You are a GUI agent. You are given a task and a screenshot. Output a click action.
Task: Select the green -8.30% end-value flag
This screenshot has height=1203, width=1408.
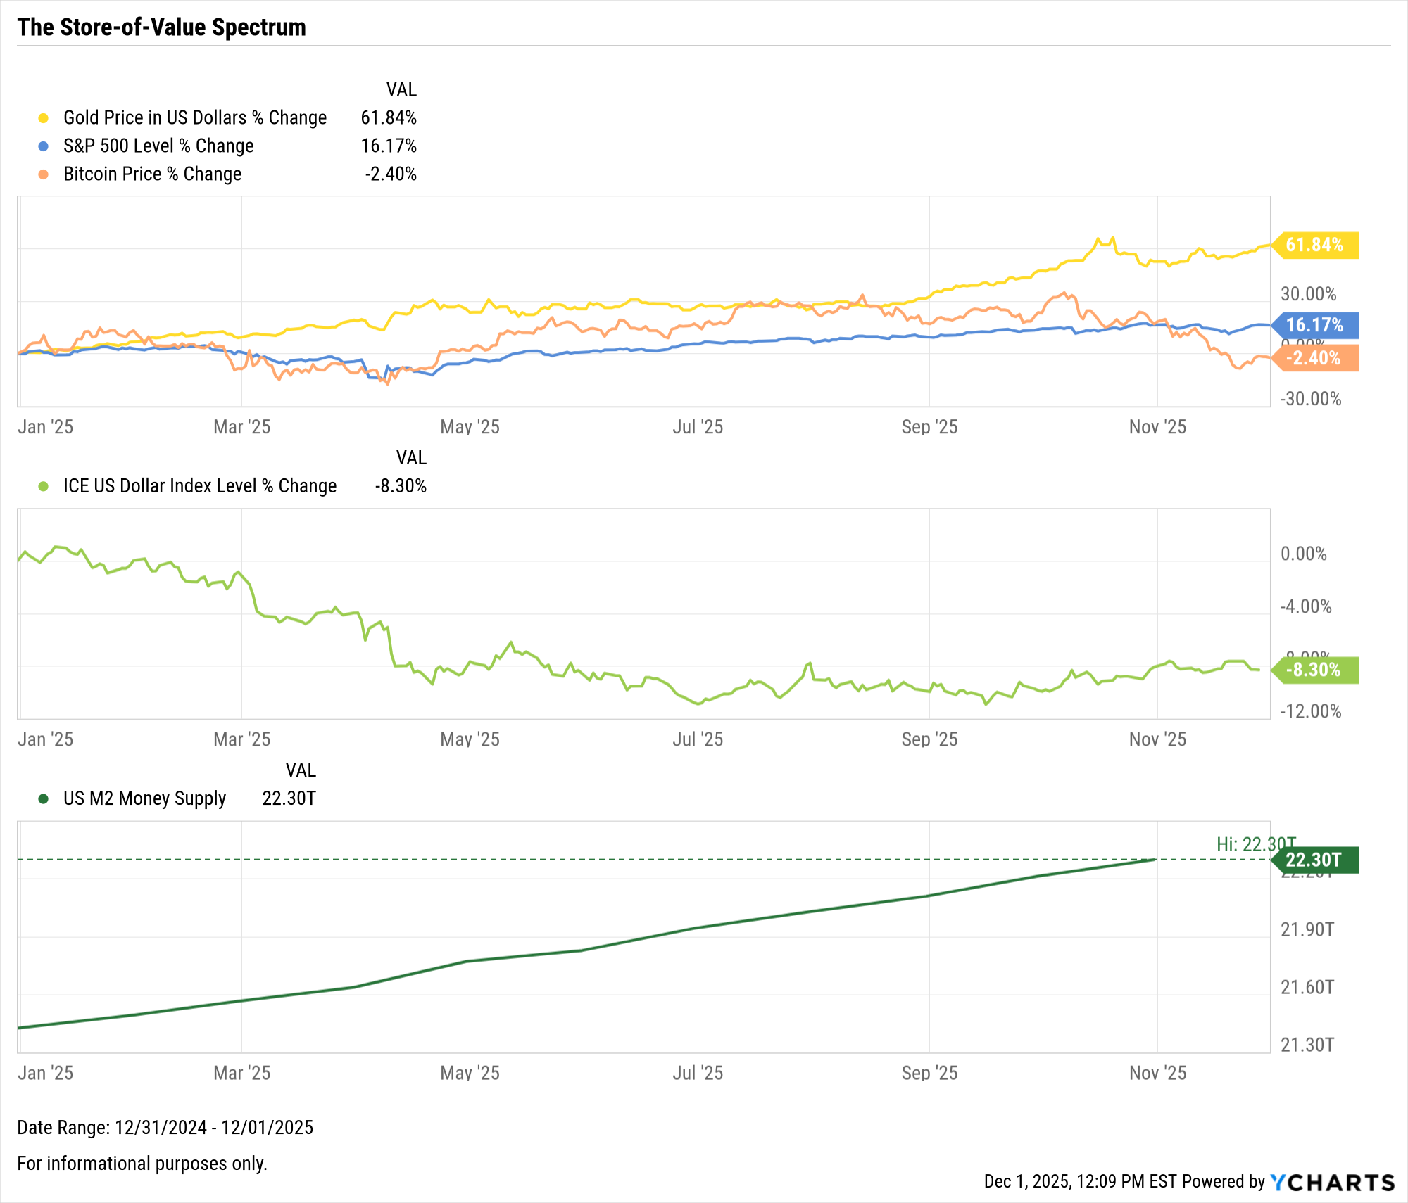coord(1315,670)
